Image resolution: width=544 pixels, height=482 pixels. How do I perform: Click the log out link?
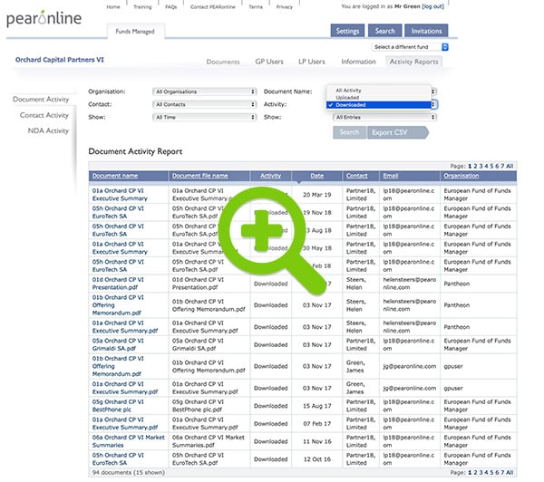click(433, 6)
